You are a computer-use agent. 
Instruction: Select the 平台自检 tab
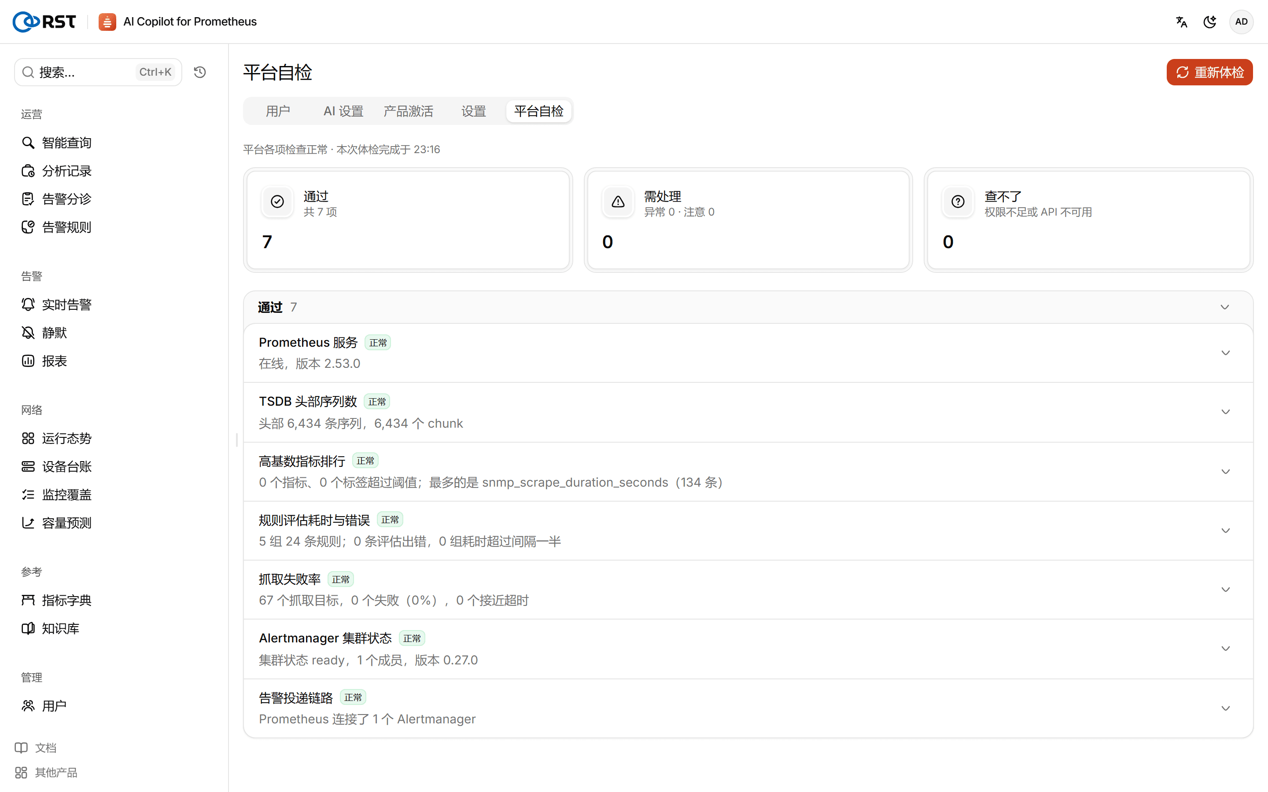[x=538, y=111]
